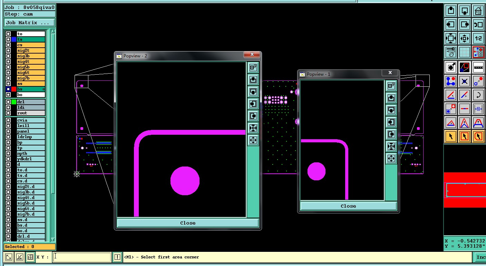Open the feature filter icon

pyautogui.click(x=451, y=67)
